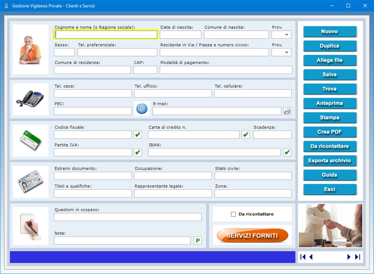This screenshot has width=374, height=274.
Task: Enable the Da ricontattare checkbox
Action: [233, 214]
